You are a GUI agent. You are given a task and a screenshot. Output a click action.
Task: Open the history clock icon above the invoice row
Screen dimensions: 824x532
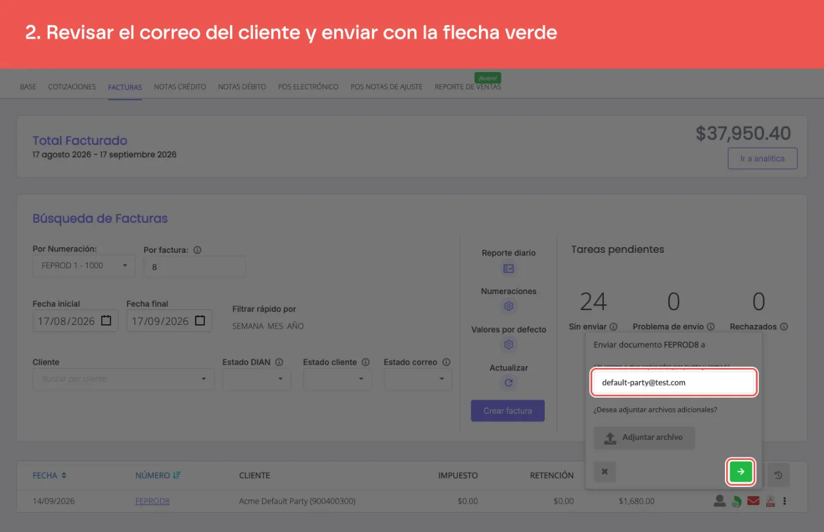[778, 475]
